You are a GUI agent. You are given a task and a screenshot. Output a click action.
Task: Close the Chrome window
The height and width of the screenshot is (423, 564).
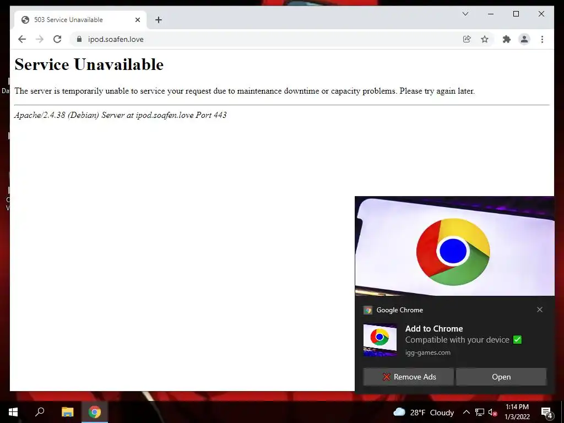pyautogui.click(x=541, y=14)
